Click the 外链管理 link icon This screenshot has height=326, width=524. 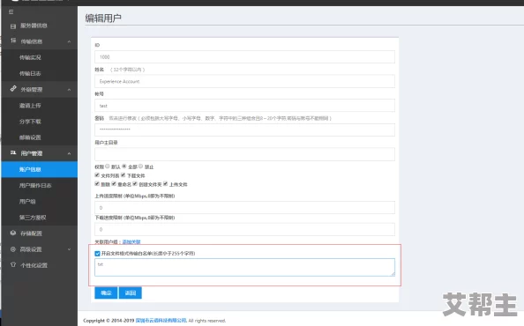click(x=13, y=89)
